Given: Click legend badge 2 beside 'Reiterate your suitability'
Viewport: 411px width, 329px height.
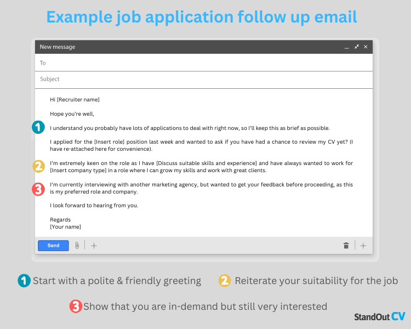Looking at the screenshot, I should (225, 281).
